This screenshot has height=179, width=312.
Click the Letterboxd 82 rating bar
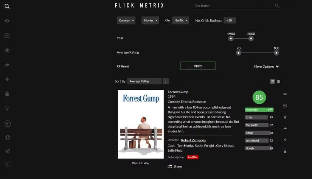(x=259, y=140)
